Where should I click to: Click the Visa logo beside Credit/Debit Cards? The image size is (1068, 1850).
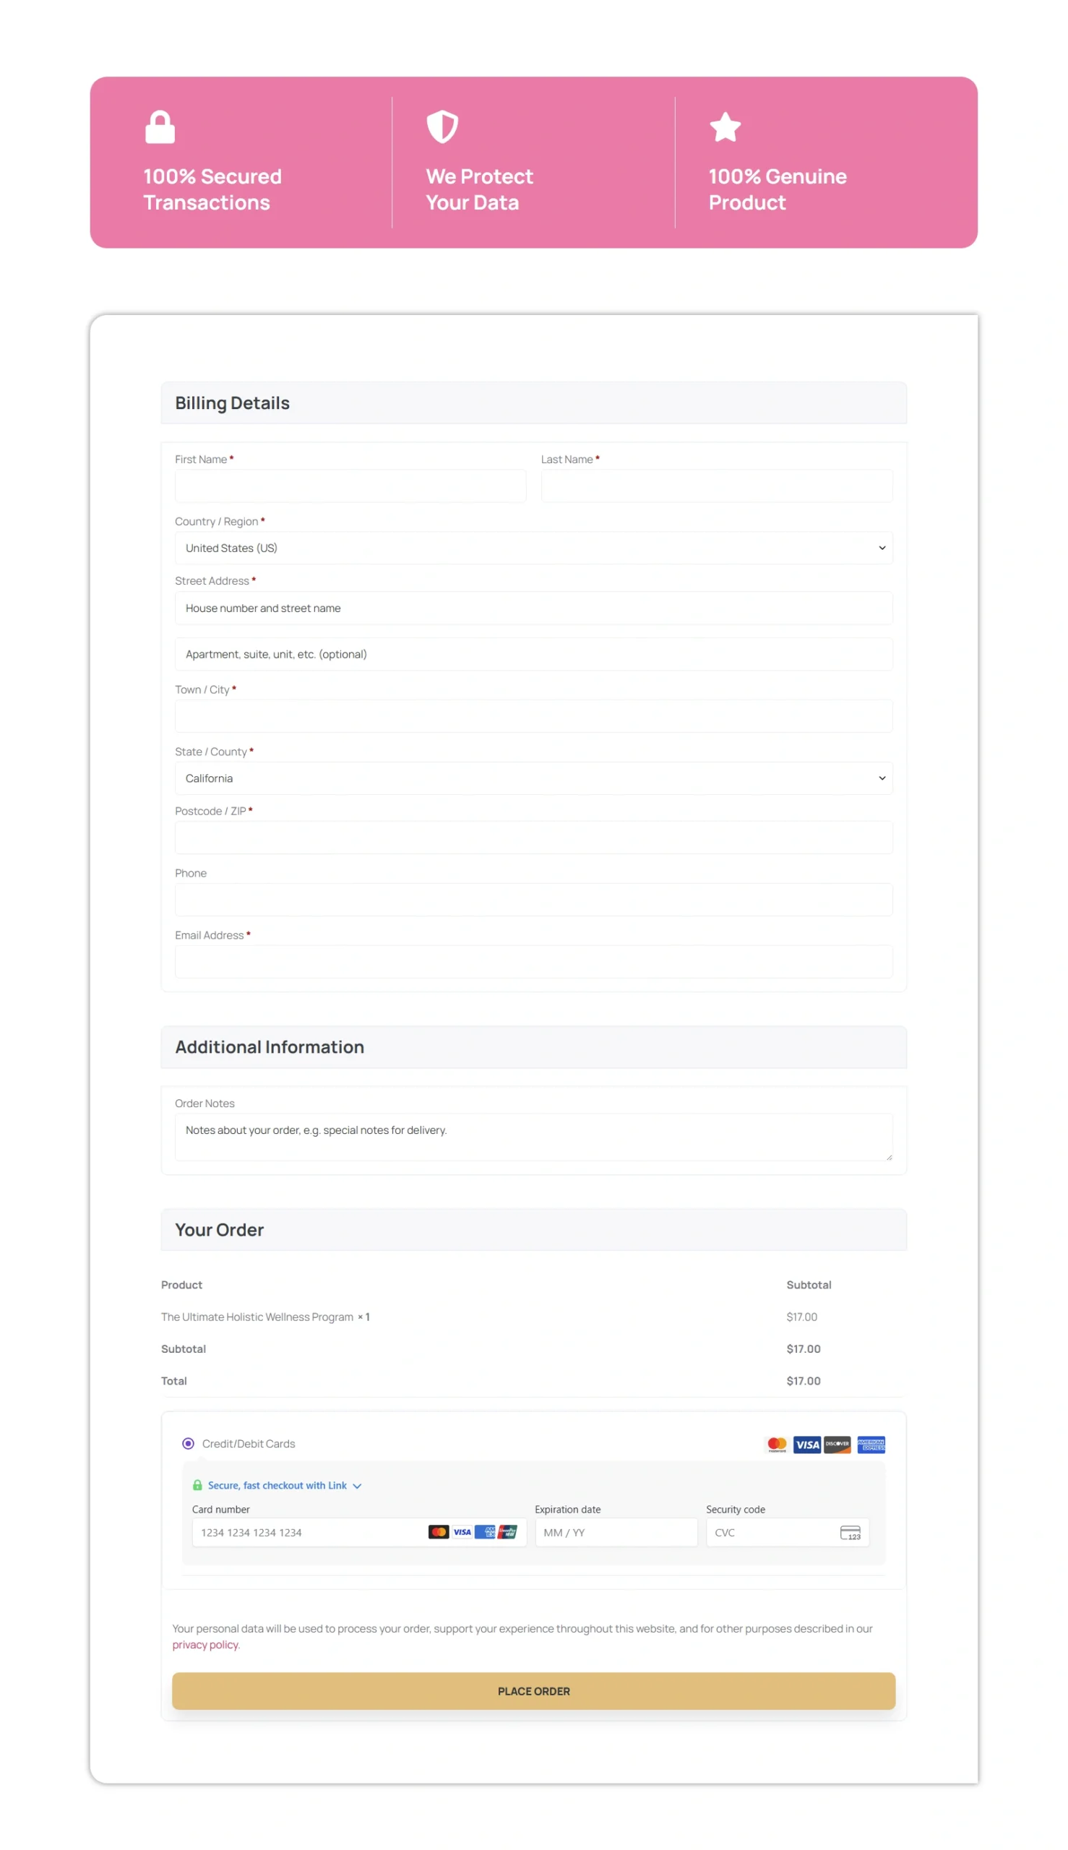point(807,1445)
